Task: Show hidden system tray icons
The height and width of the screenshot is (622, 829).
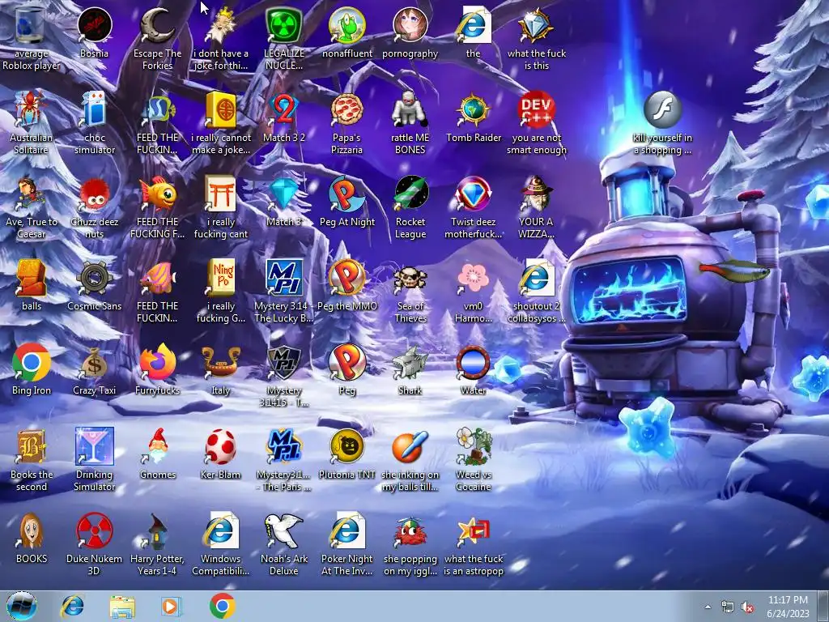Action: pos(708,607)
